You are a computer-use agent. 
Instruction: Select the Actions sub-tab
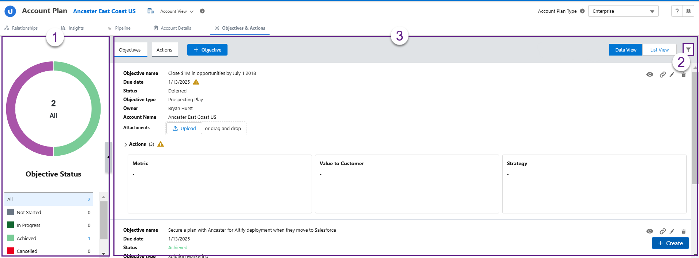tap(165, 50)
